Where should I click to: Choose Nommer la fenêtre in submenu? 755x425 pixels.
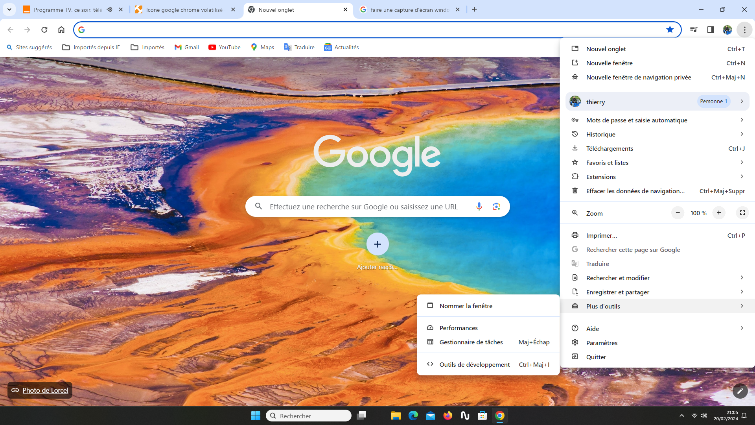(x=488, y=306)
